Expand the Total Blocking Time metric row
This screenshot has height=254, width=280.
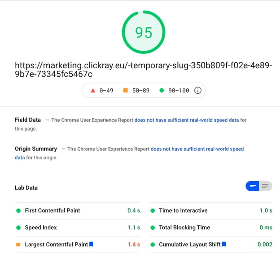point(184,228)
